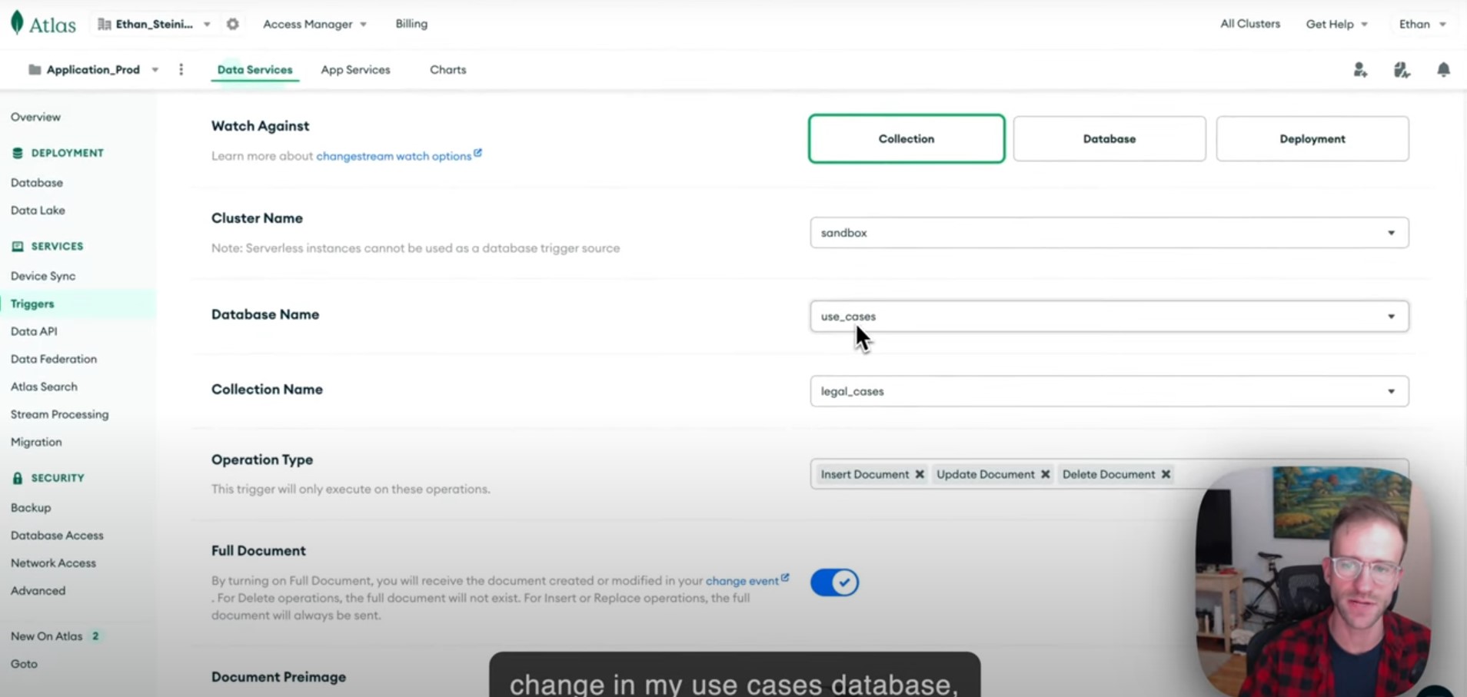Open Atlas Search in the sidebar
Image resolution: width=1467 pixels, height=697 pixels.
coord(44,387)
